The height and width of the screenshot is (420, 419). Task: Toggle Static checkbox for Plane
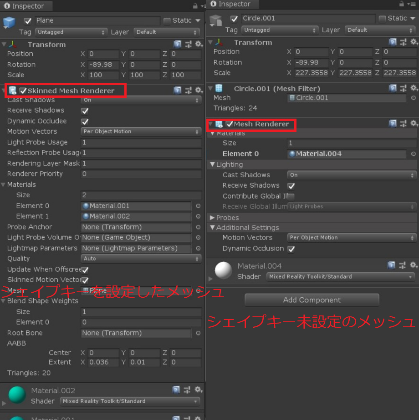167,20
